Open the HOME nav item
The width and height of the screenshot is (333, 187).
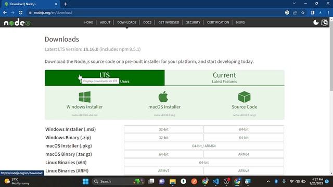point(88,22)
